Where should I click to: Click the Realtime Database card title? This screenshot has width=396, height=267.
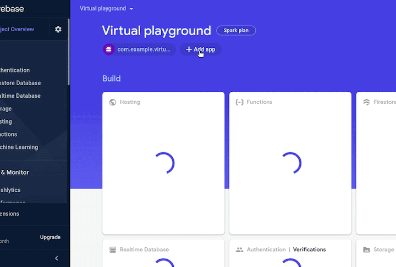(x=144, y=249)
